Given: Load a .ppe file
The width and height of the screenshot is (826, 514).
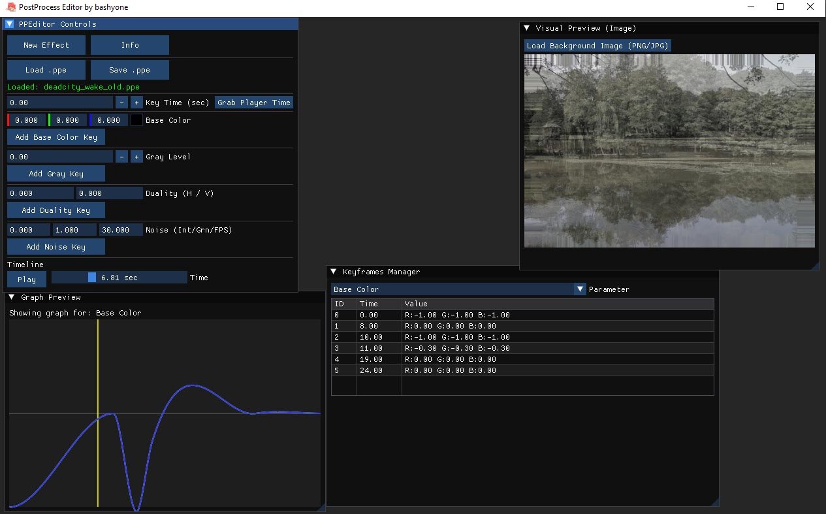Looking at the screenshot, I should (x=46, y=70).
